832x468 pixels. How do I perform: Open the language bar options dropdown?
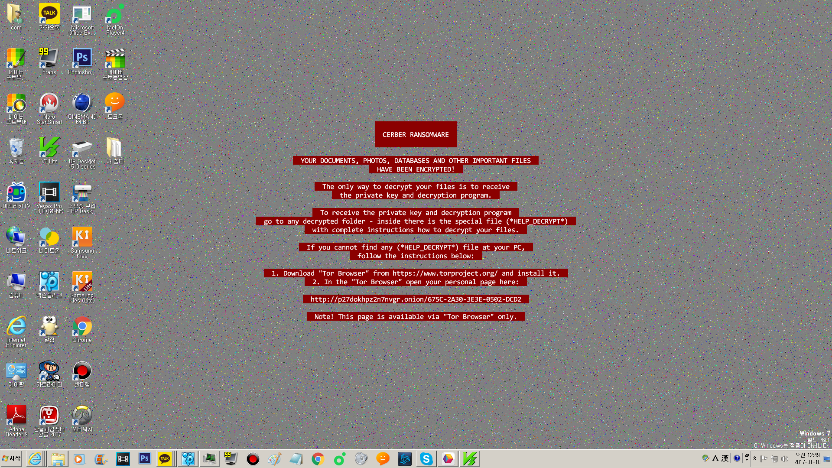click(x=747, y=458)
